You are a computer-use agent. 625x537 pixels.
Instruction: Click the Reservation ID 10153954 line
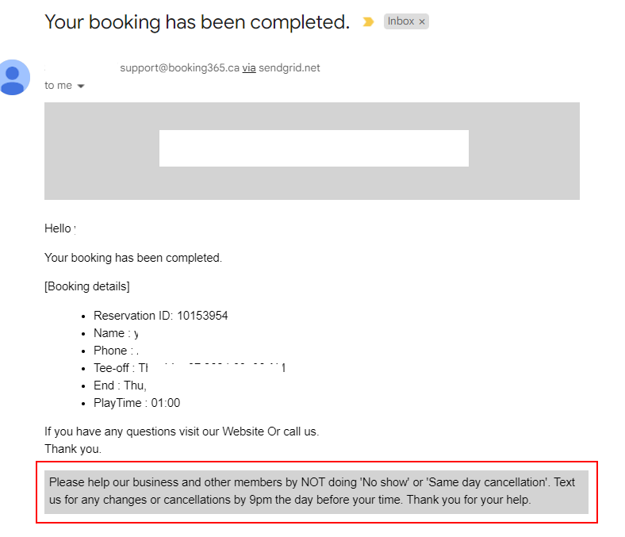[x=160, y=316]
